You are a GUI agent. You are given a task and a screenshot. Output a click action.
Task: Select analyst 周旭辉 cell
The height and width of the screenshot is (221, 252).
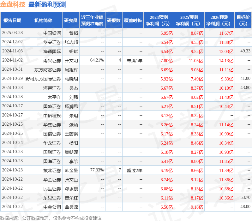tap(71, 70)
